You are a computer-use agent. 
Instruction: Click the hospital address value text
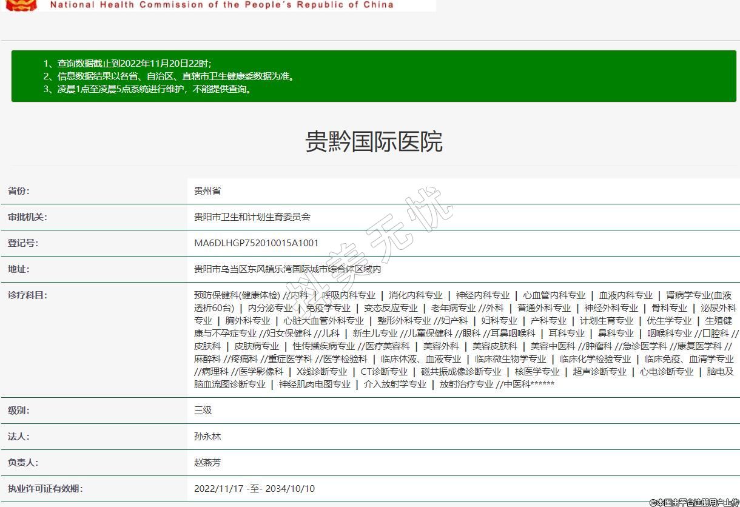287,269
